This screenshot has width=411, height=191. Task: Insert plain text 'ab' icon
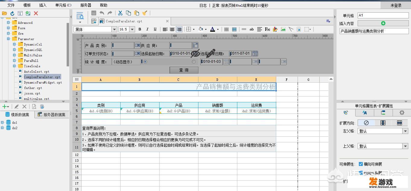pos(251,29)
